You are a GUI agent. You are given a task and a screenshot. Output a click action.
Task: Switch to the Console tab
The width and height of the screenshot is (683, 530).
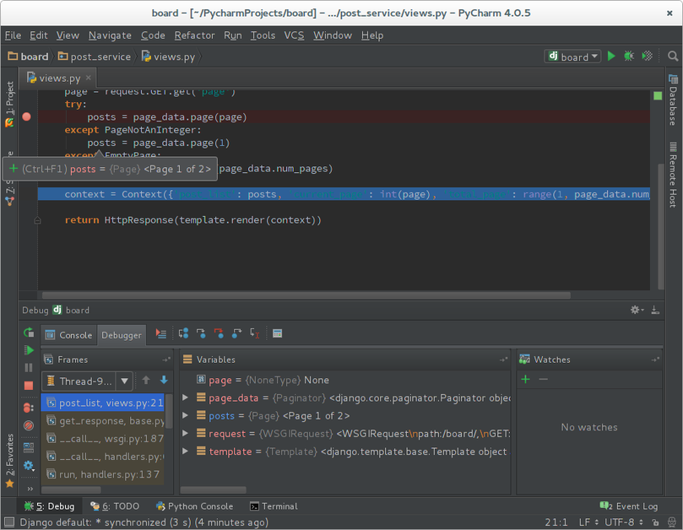pos(69,335)
